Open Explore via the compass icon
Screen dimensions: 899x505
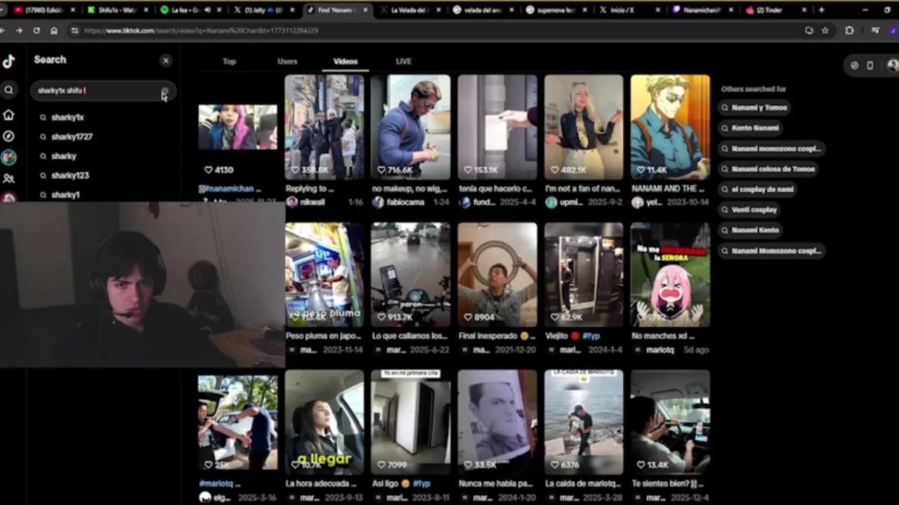click(x=8, y=136)
